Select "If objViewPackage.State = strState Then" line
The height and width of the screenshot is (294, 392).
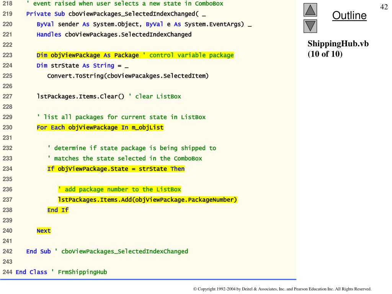116,169
